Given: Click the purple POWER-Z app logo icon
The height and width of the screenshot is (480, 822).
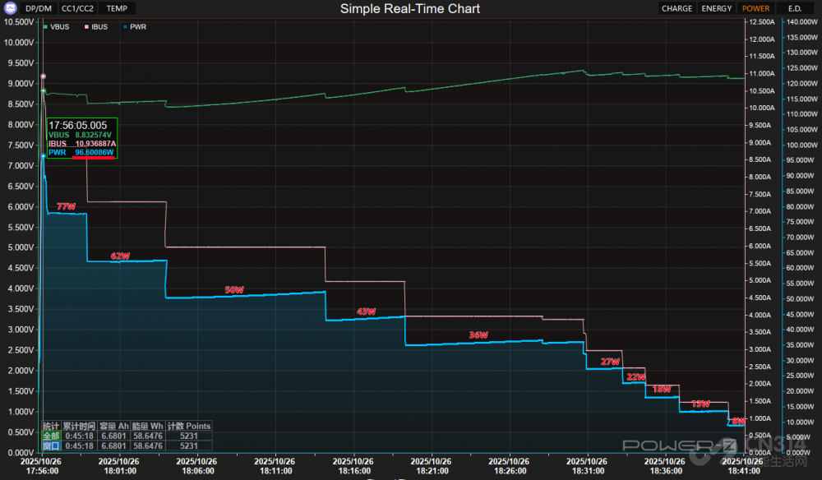Looking at the screenshot, I should (10, 8).
